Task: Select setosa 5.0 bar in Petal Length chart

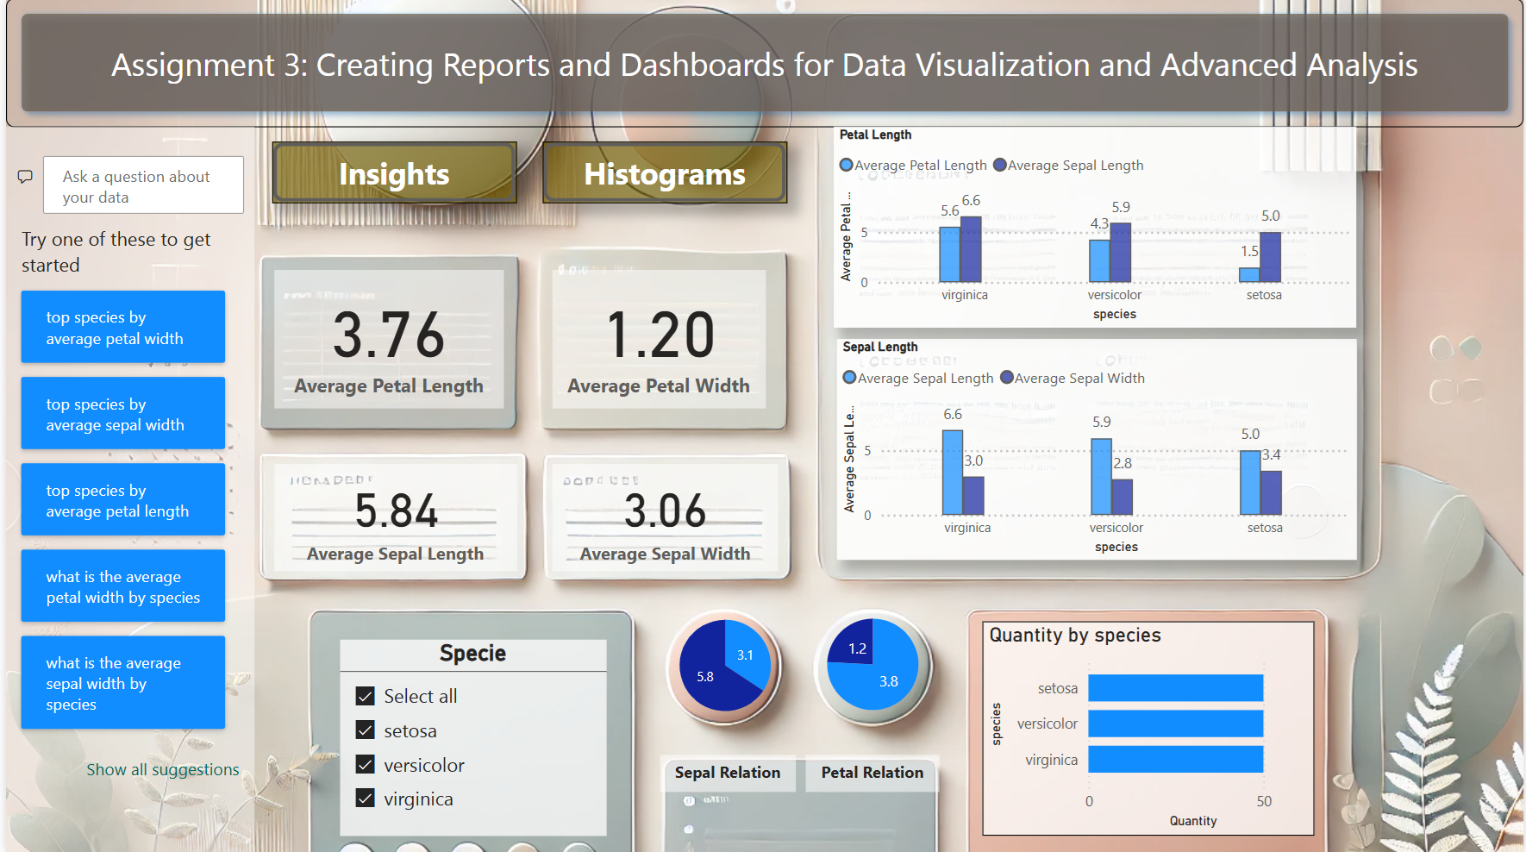Action: (x=1270, y=257)
